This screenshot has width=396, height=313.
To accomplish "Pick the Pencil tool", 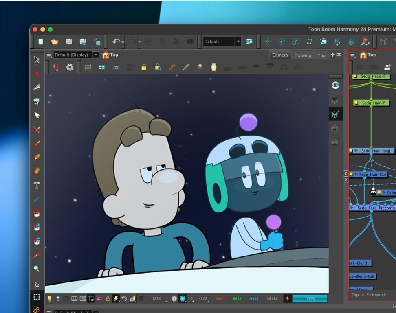I will coord(37,157).
